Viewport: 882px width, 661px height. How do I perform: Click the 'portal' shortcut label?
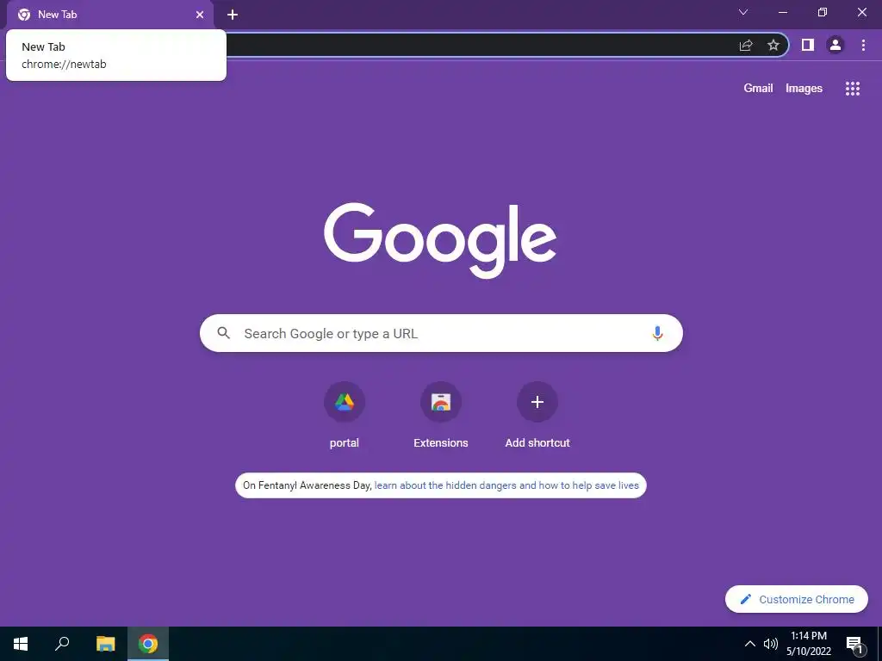coord(345,443)
